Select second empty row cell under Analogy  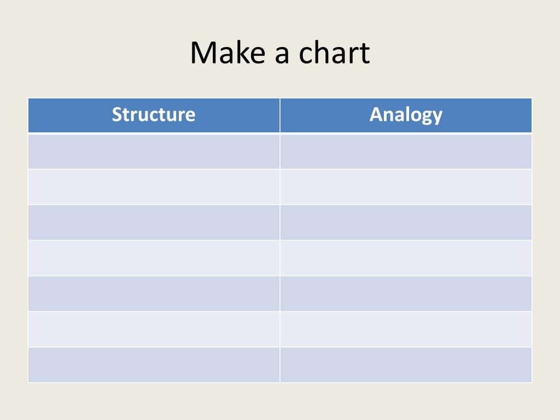pos(406,187)
